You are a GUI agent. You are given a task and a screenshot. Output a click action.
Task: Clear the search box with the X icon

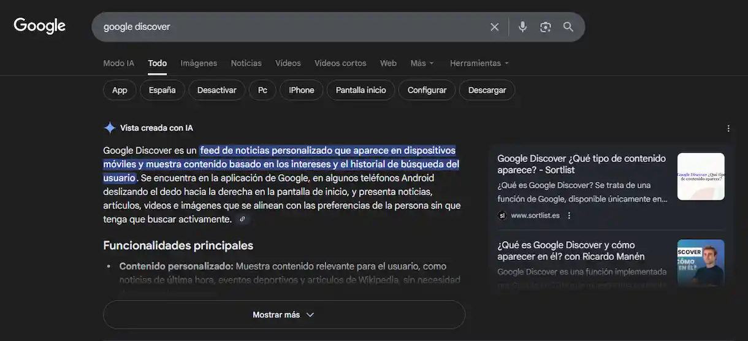tap(494, 27)
